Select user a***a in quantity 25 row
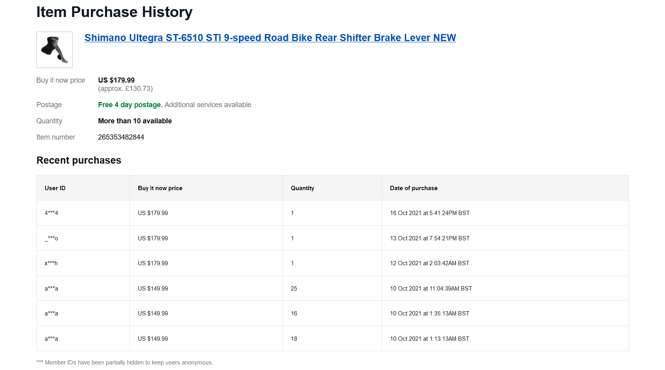The width and height of the screenshot is (665, 370). (51, 289)
